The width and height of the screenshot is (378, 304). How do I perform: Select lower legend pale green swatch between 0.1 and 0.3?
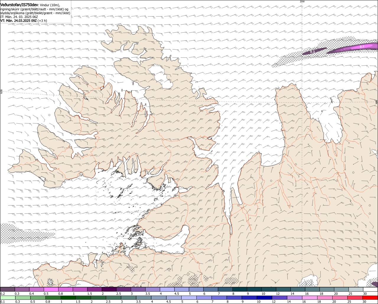(x=8, y=298)
